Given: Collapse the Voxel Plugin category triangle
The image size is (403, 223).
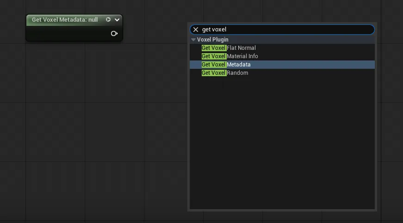Looking at the screenshot, I should pos(193,40).
